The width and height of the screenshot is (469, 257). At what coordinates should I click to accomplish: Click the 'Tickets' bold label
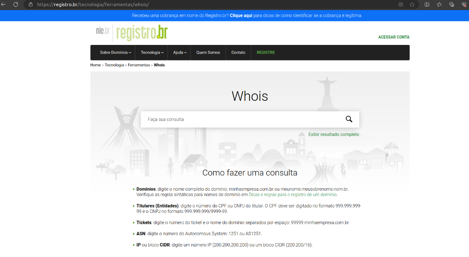click(144, 223)
